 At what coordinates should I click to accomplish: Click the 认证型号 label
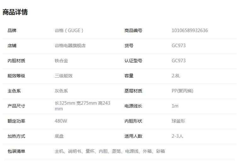(133, 61)
